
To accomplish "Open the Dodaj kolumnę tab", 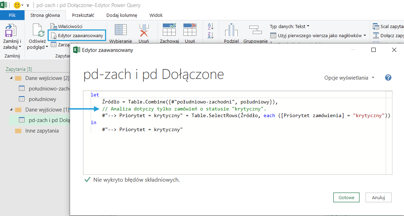I will (122, 15).
